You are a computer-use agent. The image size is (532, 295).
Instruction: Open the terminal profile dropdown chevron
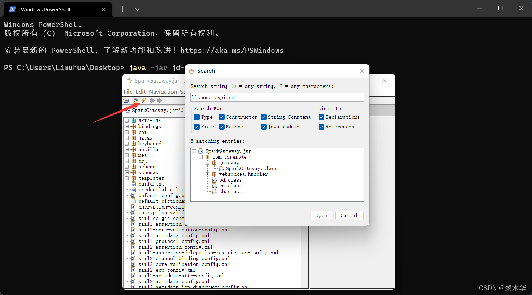pyautogui.click(x=137, y=9)
